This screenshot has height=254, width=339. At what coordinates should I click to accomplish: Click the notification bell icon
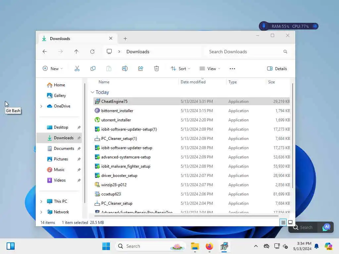[316, 246]
